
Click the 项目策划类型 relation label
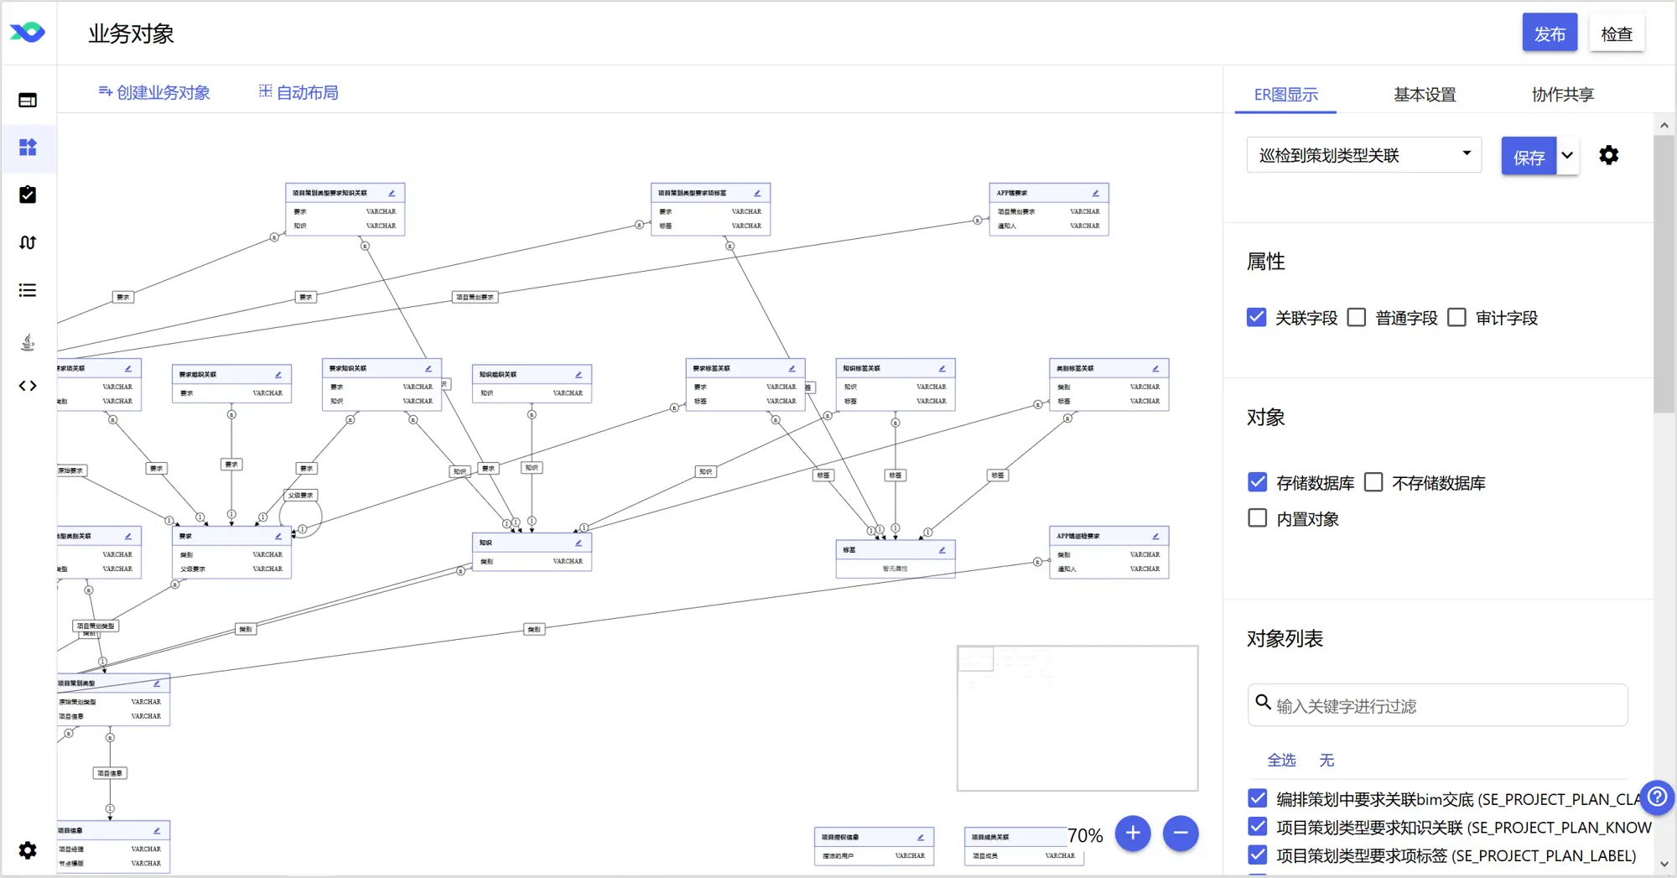[x=96, y=626]
